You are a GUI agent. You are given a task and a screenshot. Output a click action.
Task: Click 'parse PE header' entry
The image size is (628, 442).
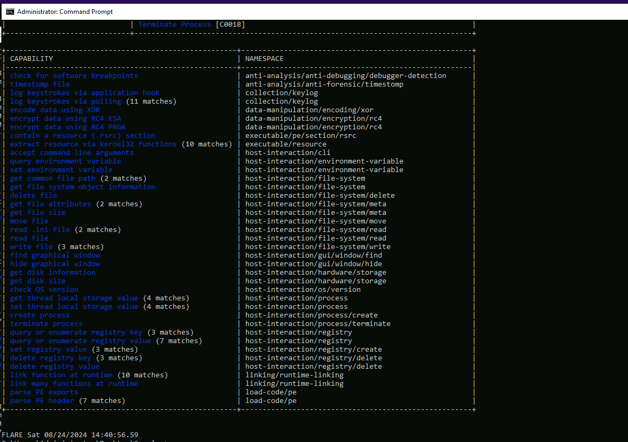[42, 401]
